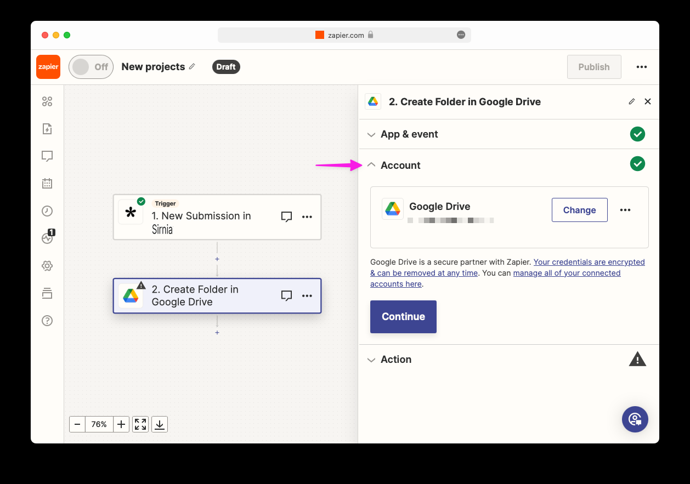
Task: Add a step after Create Folder
Action: [217, 332]
